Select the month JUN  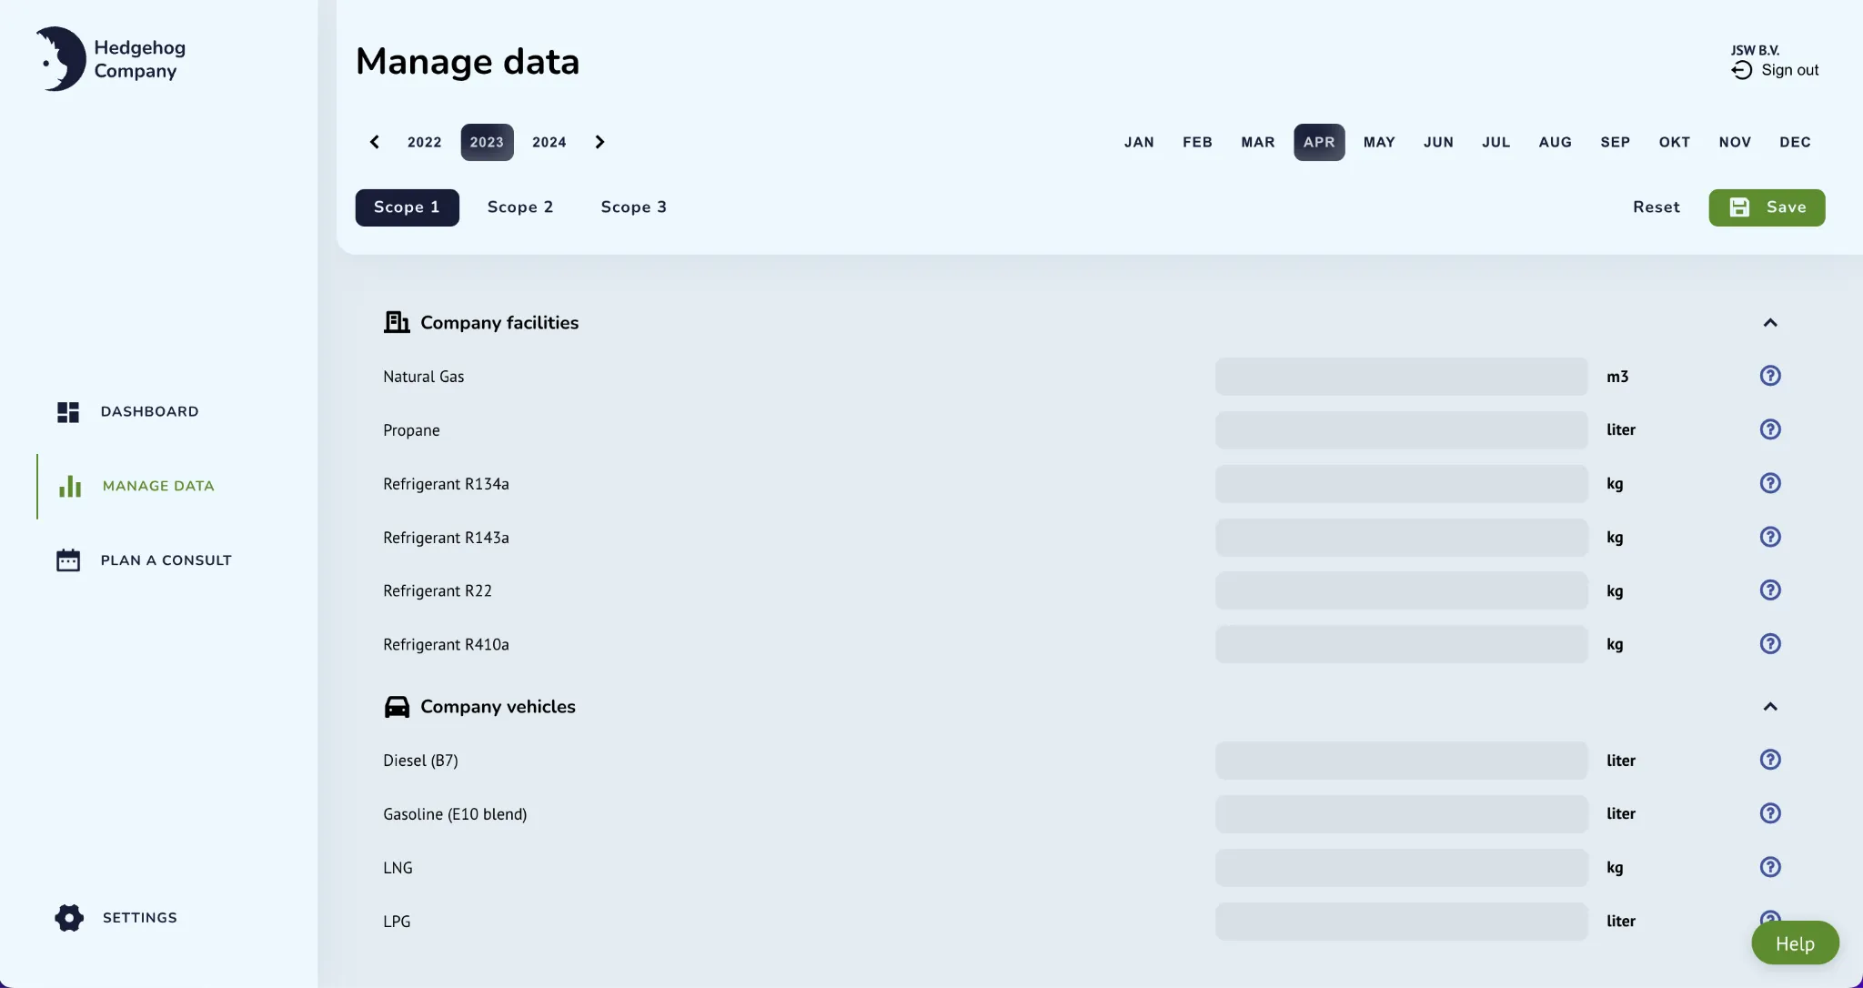tap(1438, 143)
